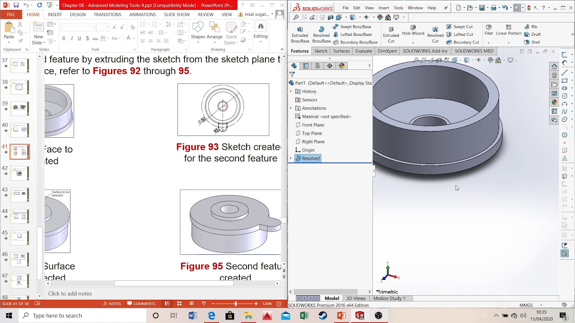Open DimXpertManager tab icon

(330, 66)
